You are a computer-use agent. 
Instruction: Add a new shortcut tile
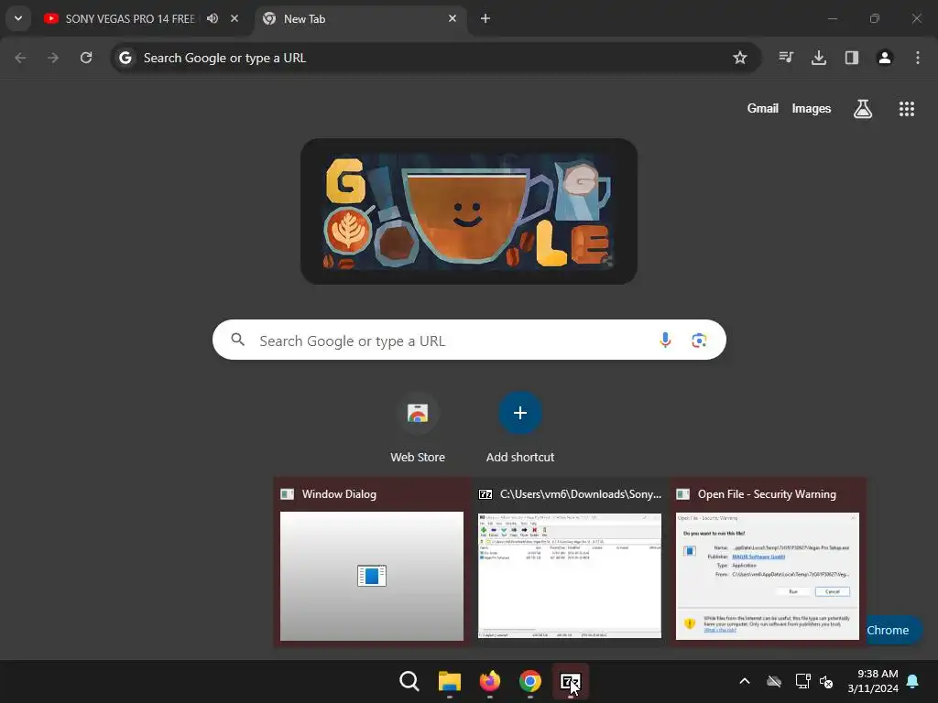pyautogui.click(x=520, y=428)
